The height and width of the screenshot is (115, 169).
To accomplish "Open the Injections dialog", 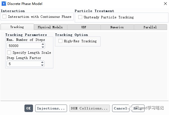I will 51,108.
